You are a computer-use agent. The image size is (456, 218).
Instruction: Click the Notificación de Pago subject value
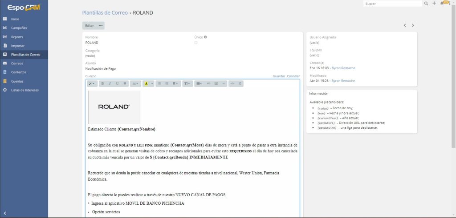click(101, 69)
